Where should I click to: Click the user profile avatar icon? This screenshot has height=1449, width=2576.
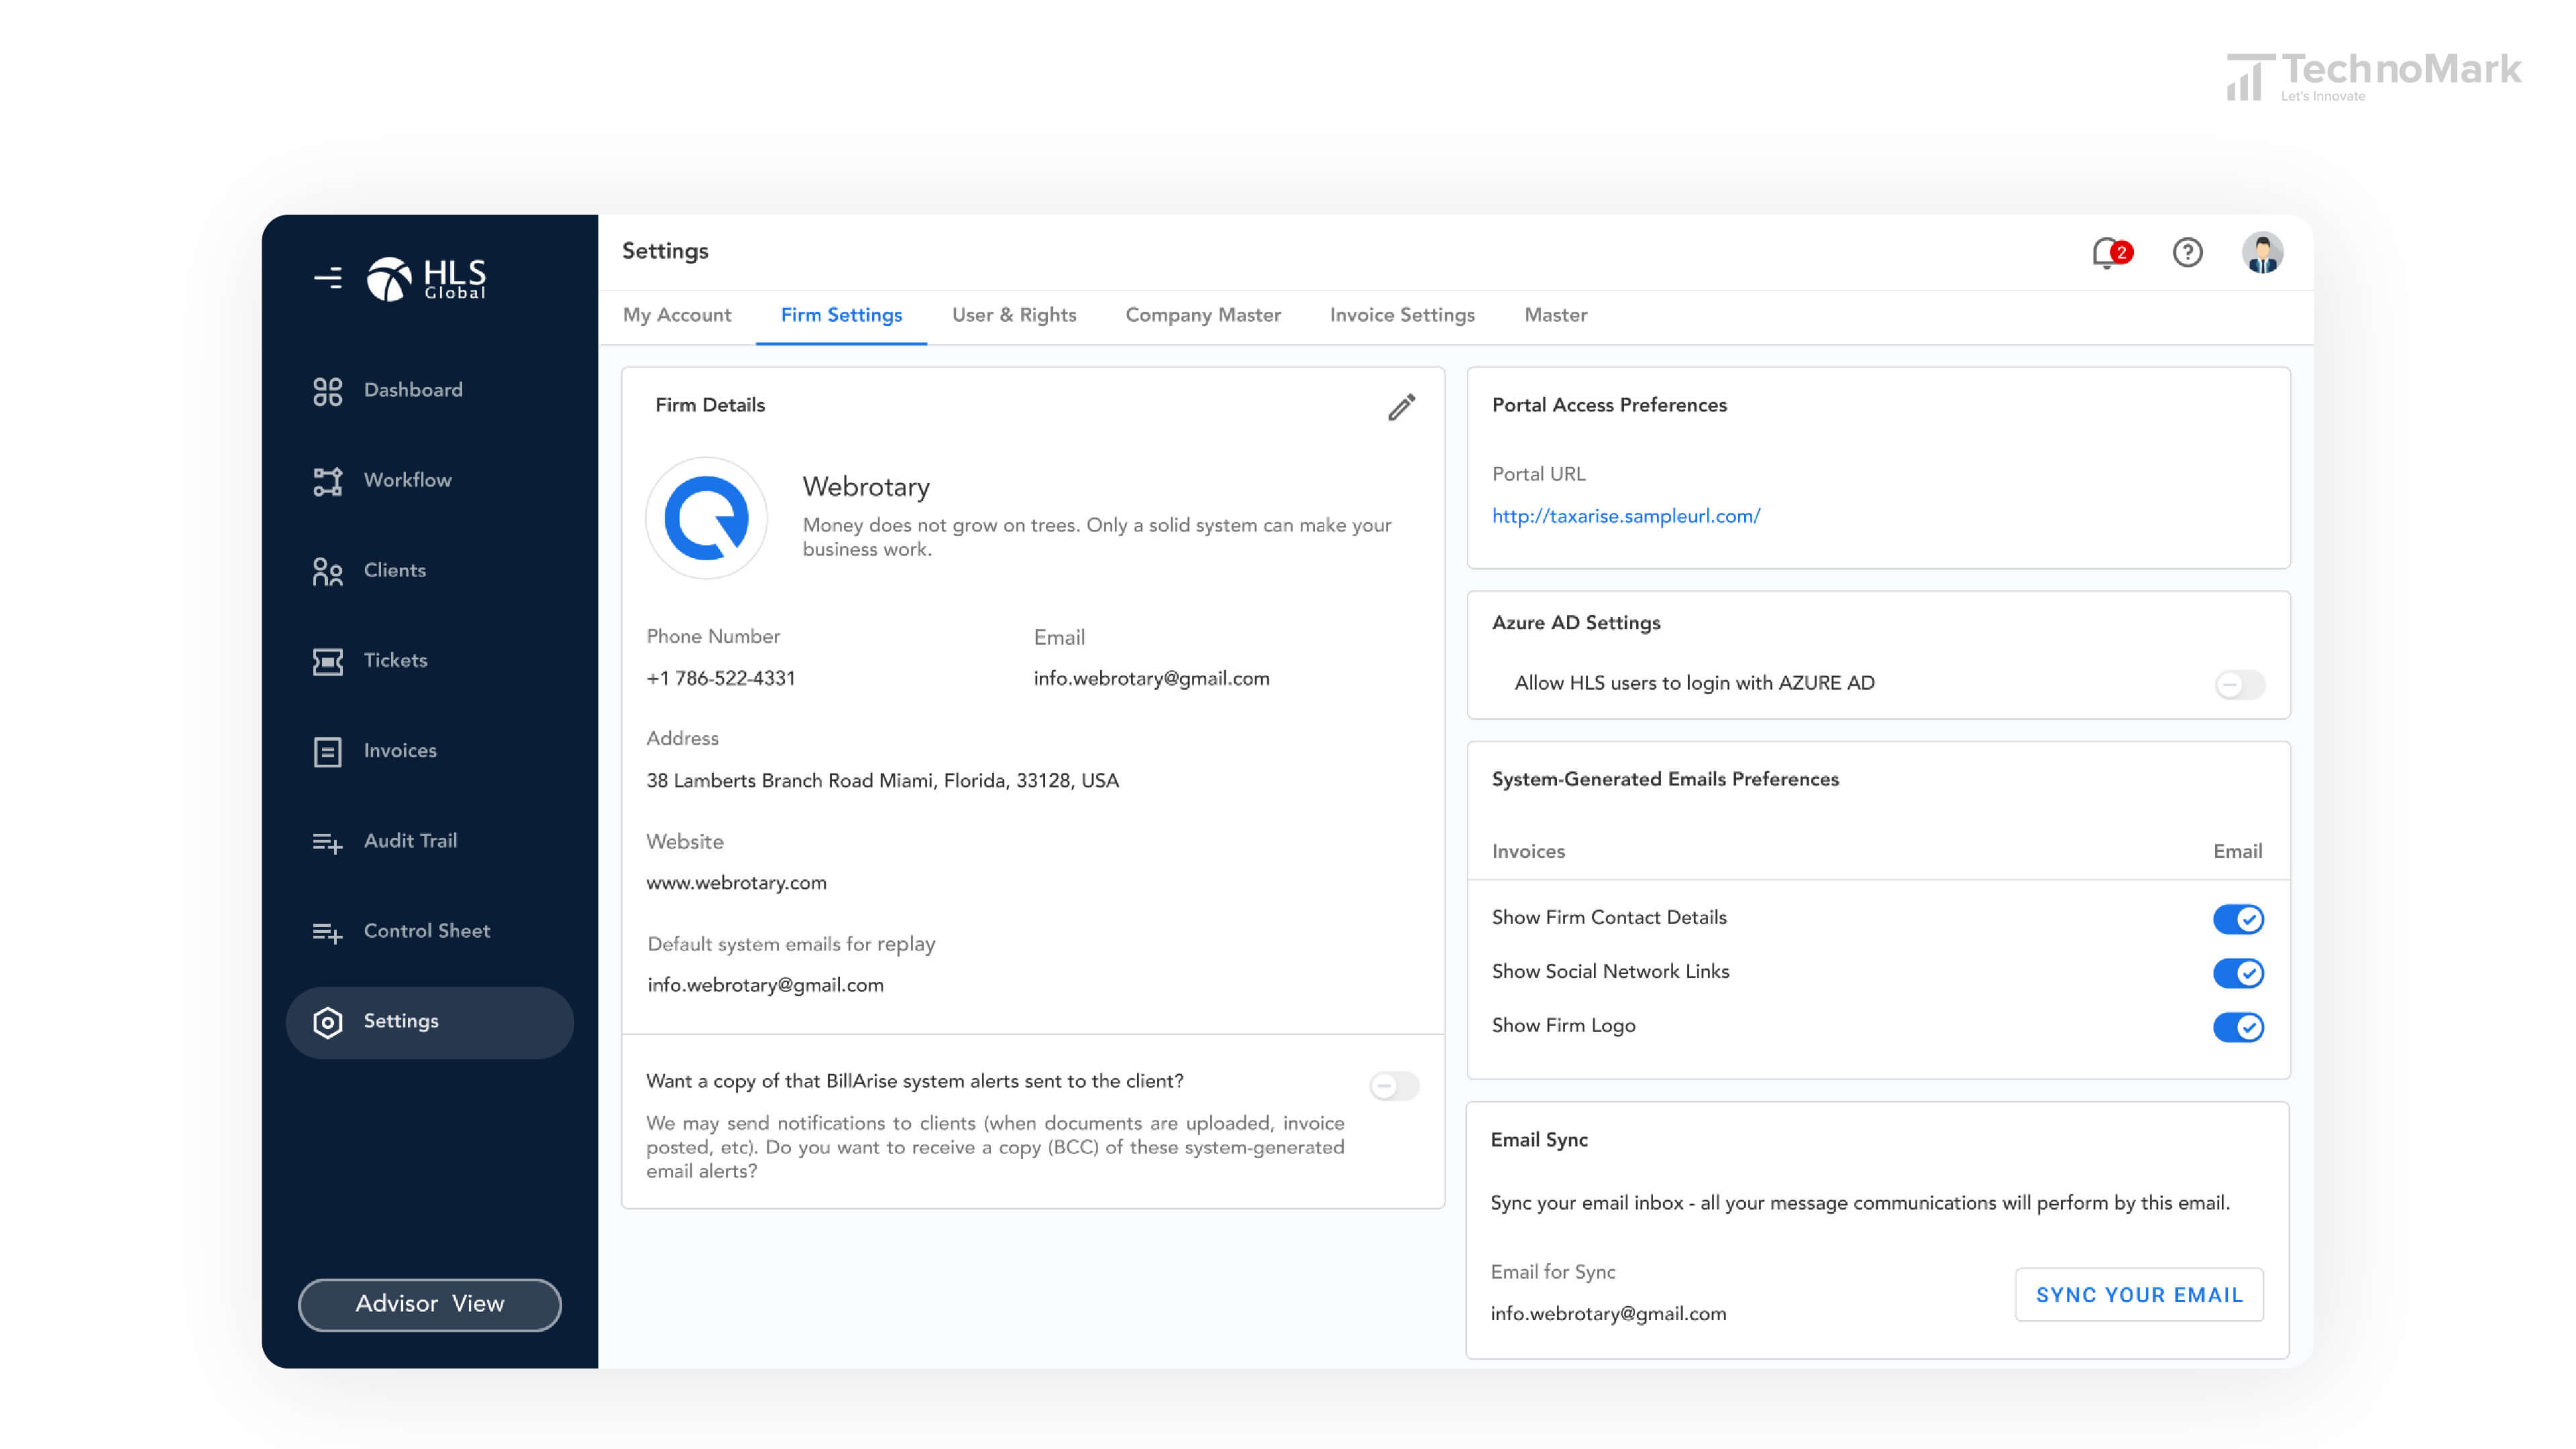[2261, 252]
